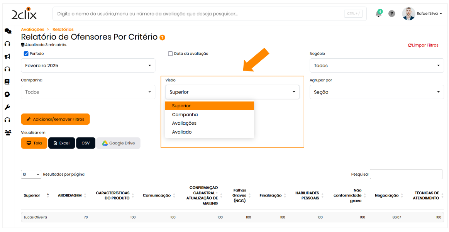Open the chat bubbles sidebar icon
Image resolution: width=449 pixels, height=232 pixels.
click(7, 31)
